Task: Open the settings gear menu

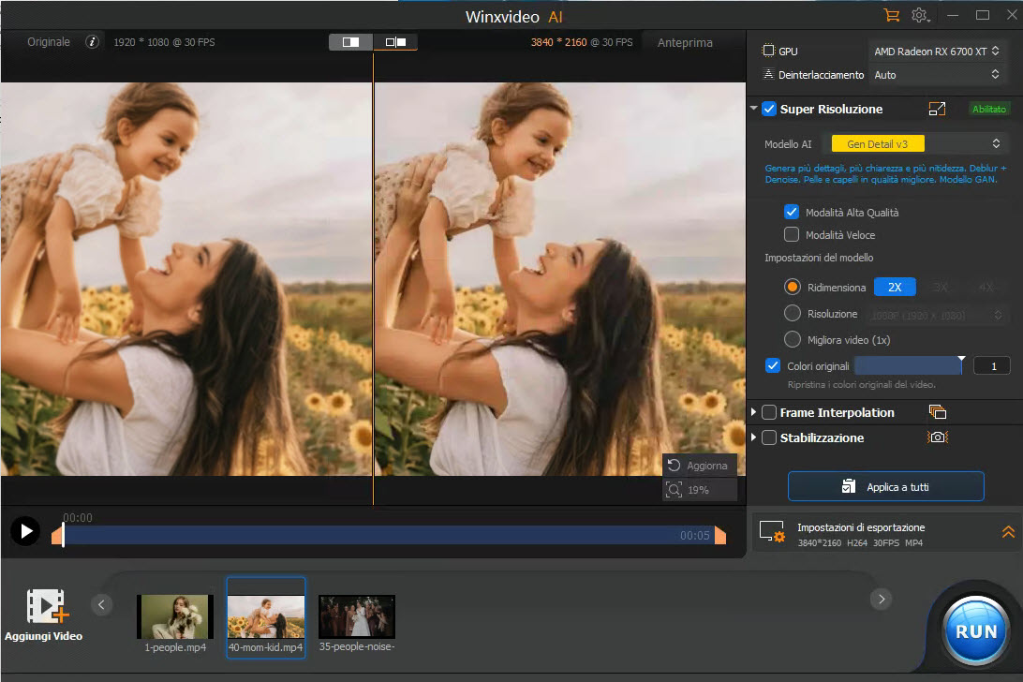Action: point(920,15)
